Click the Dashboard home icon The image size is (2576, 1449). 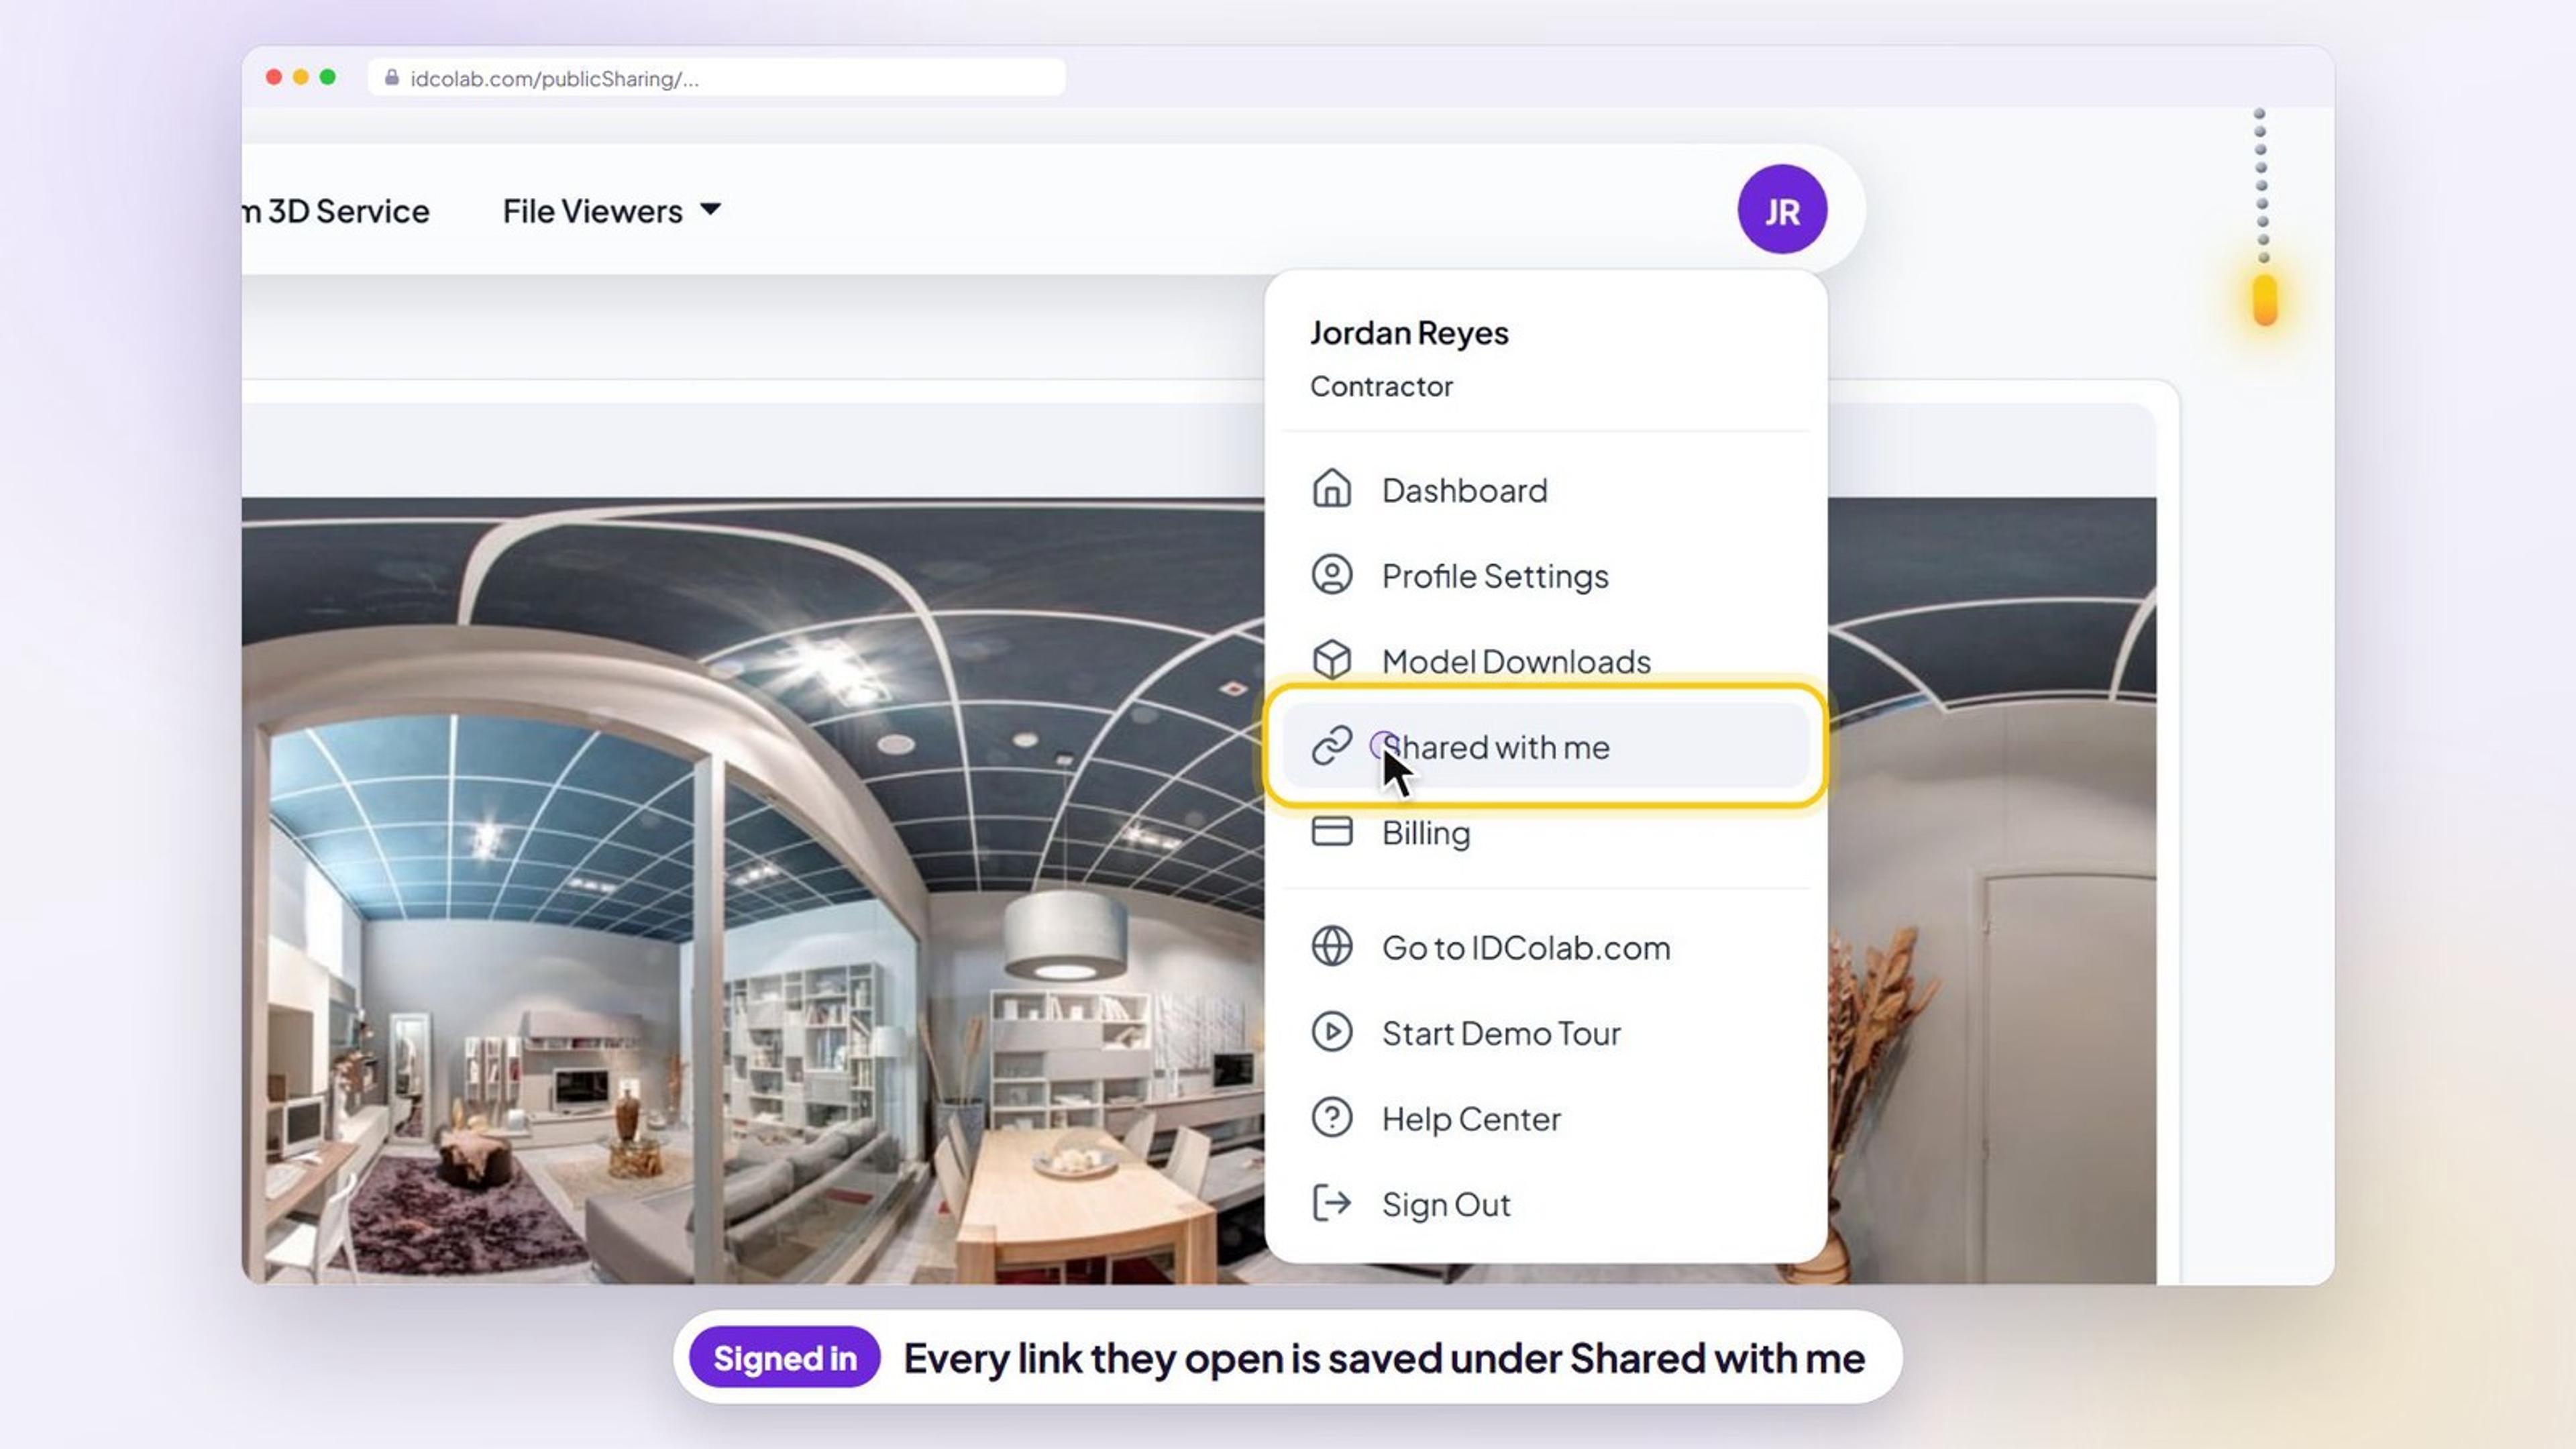pyautogui.click(x=1331, y=489)
